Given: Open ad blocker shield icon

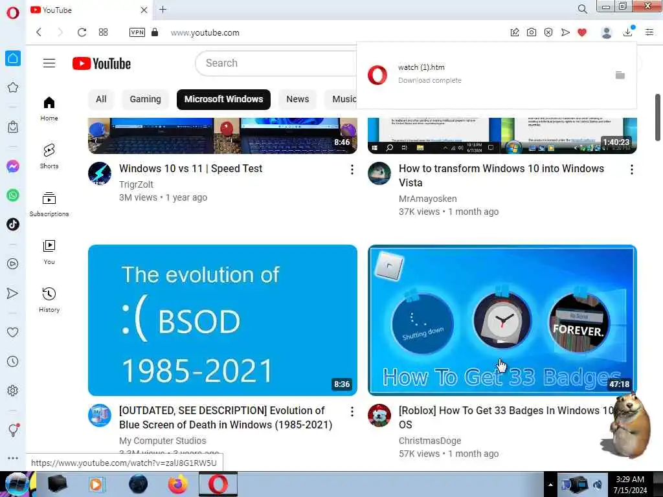Looking at the screenshot, I should point(548,32).
